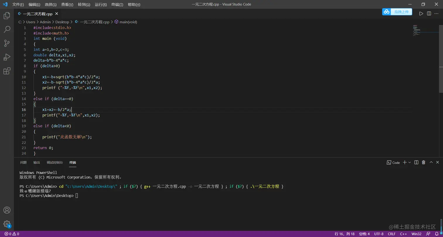Change CRLF end of line sequence

[x=392, y=234]
